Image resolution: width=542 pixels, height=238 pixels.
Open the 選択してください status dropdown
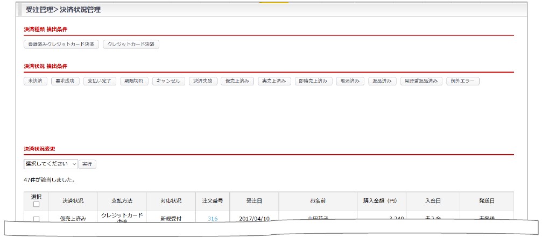(51, 164)
